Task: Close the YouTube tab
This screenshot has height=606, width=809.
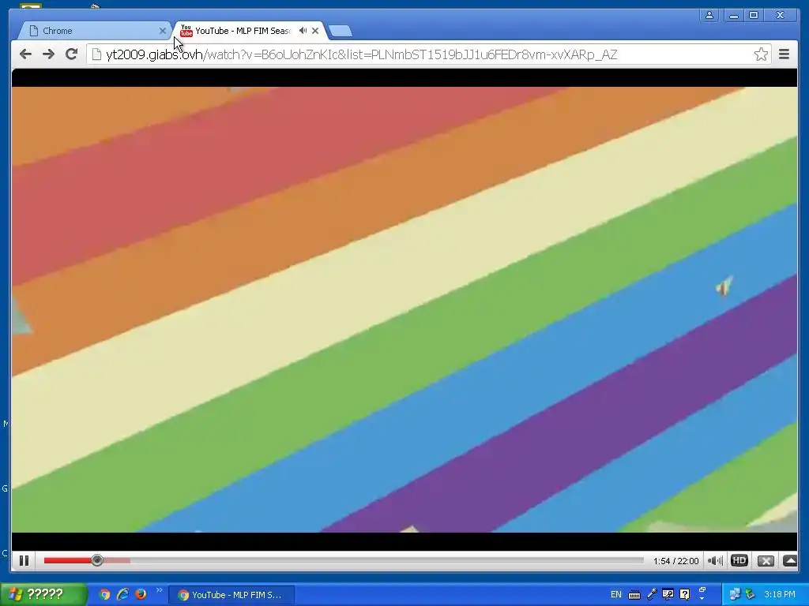Action: 315,31
